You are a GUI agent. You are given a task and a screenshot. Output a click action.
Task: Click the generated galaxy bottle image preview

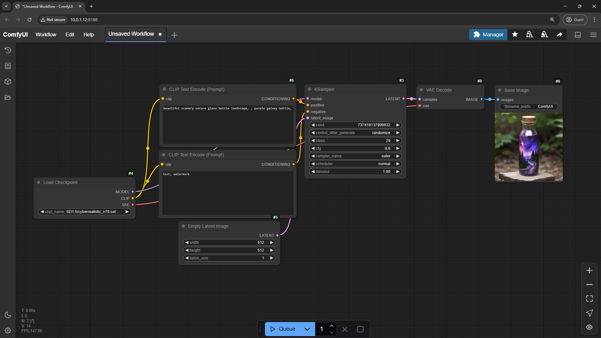528,147
